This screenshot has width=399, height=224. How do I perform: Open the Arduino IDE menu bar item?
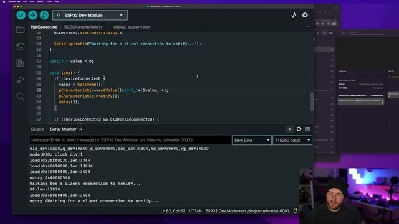tap(14, 2)
